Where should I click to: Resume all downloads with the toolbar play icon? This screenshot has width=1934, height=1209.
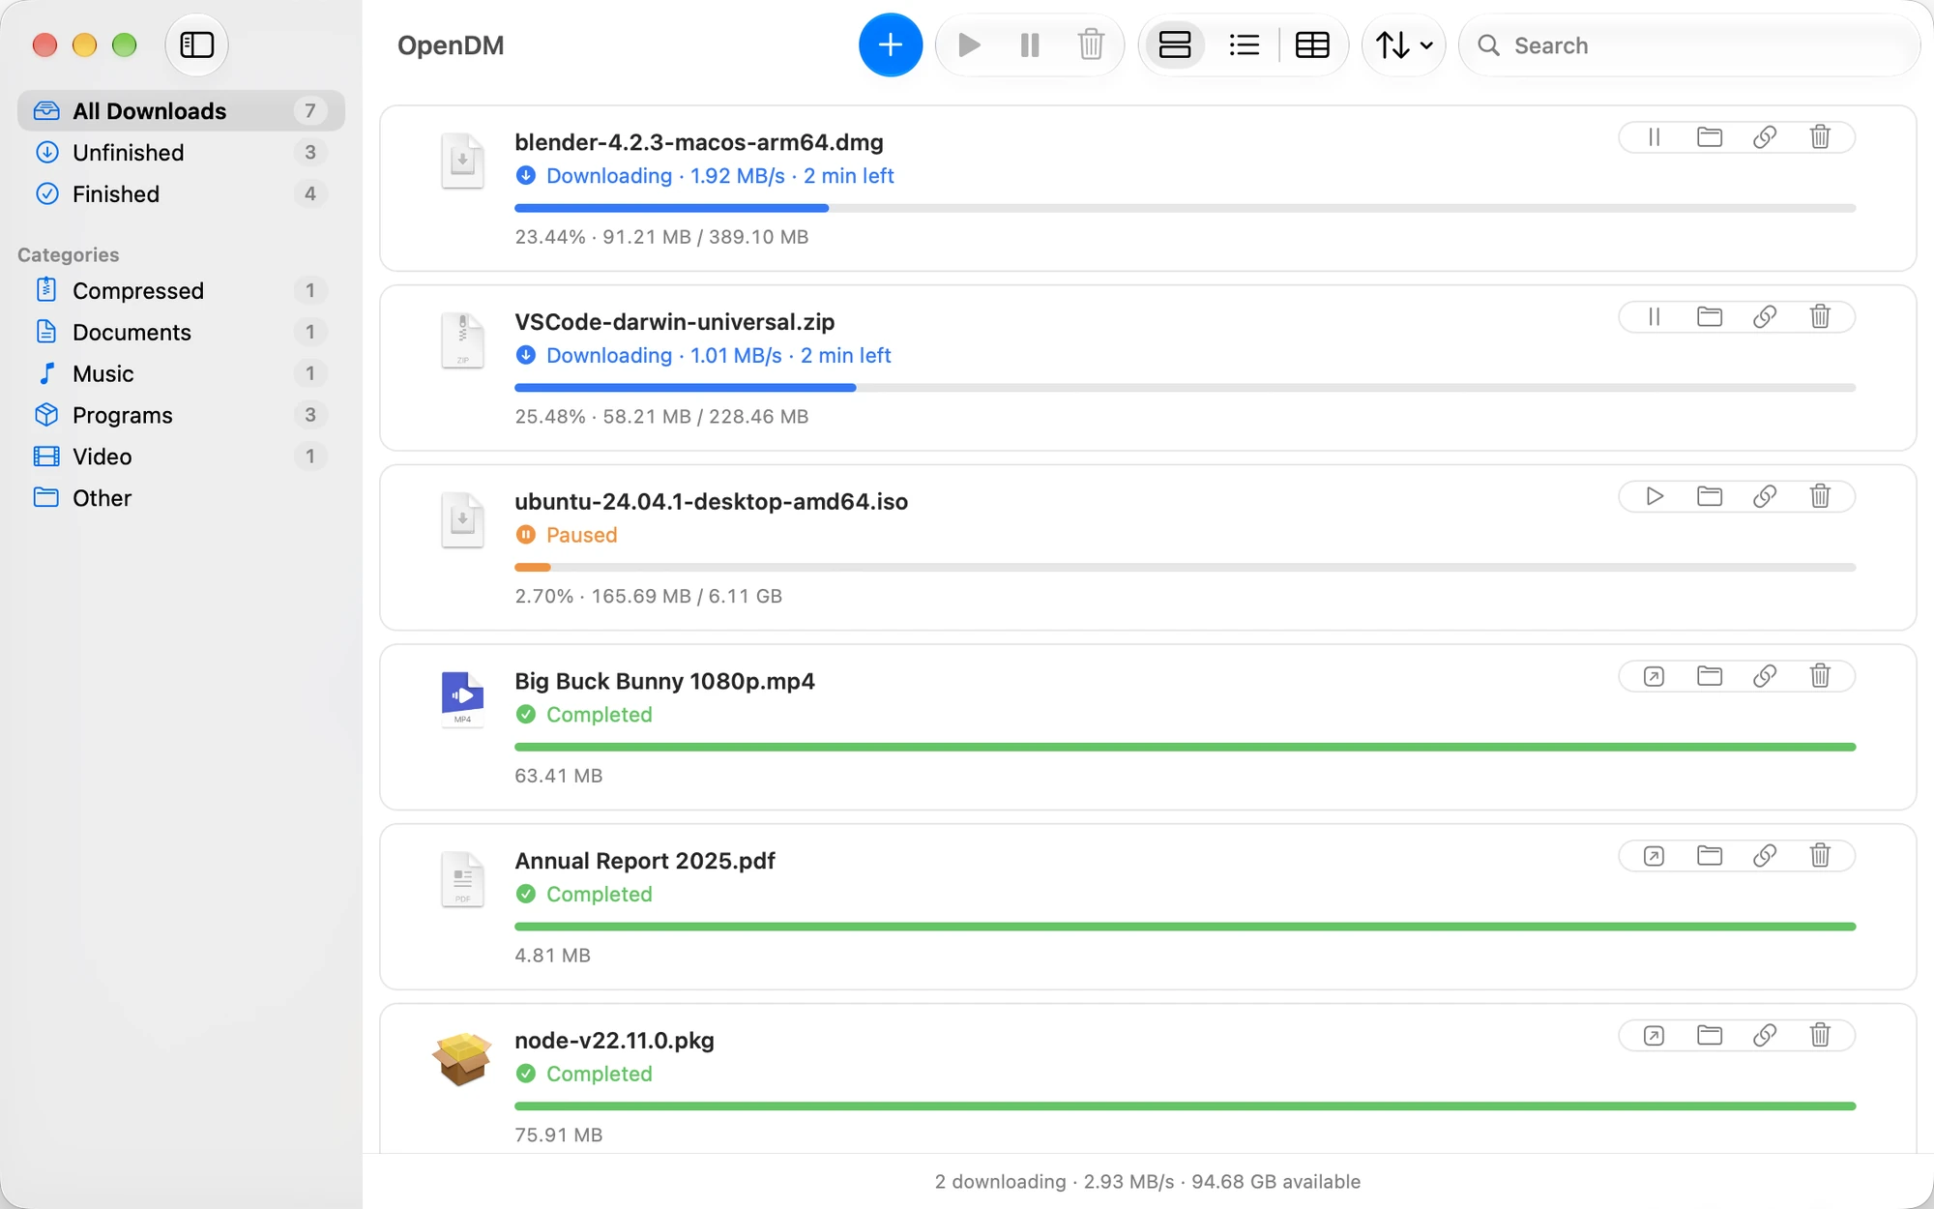969,44
